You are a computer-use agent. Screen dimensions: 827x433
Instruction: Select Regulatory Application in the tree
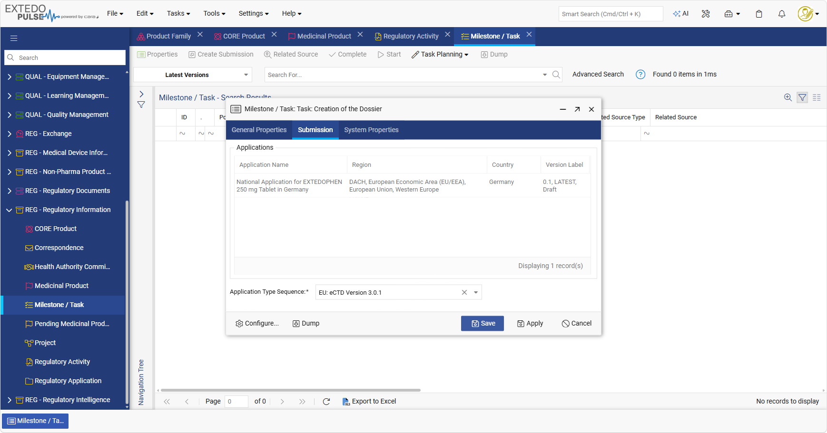coord(68,381)
